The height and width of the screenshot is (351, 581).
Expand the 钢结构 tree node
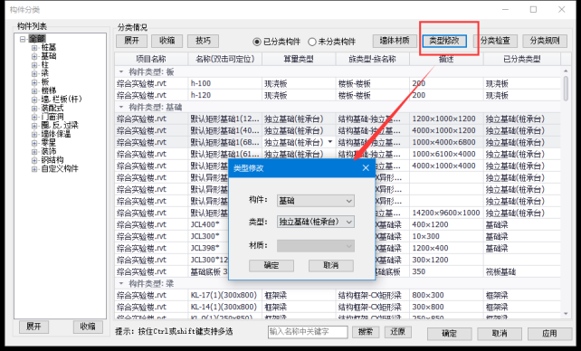(x=34, y=160)
